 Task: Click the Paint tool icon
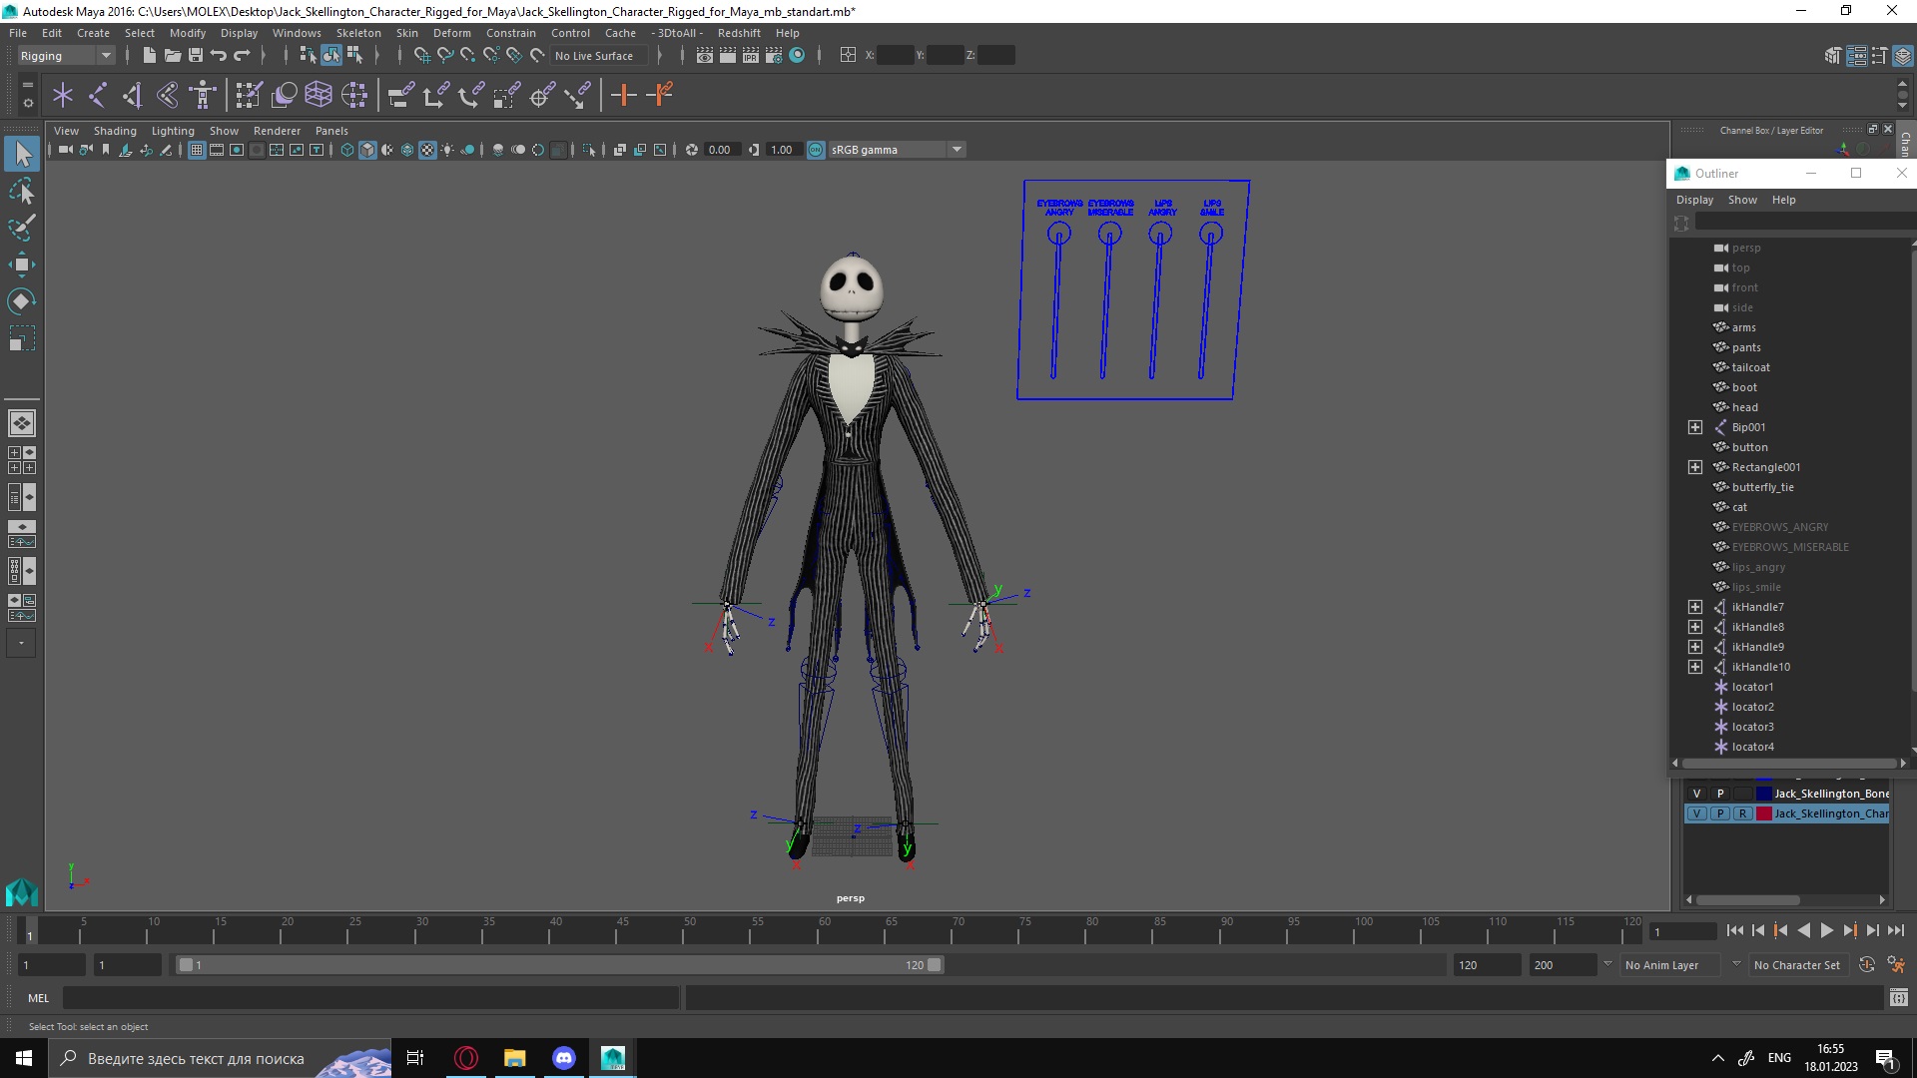click(x=21, y=228)
